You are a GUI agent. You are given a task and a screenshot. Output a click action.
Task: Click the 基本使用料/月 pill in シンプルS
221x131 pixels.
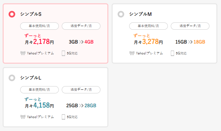(x=39, y=26)
